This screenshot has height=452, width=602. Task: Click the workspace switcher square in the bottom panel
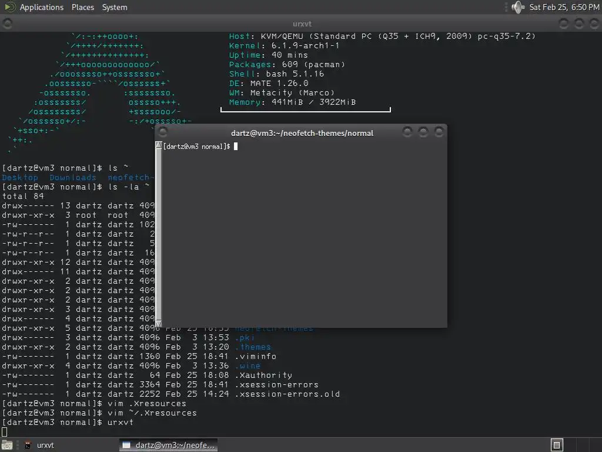pyautogui.click(x=557, y=445)
